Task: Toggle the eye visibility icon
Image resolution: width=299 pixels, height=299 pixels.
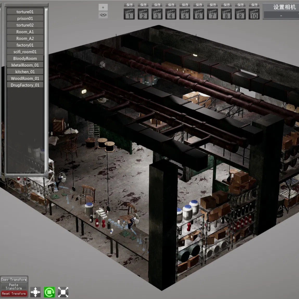Action: [x=103, y=15]
